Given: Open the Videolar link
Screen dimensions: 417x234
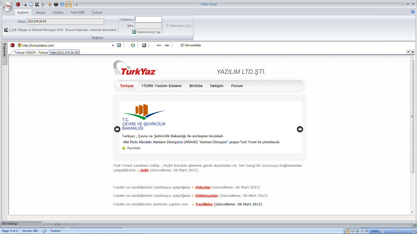Looking at the screenshot, I should pos(203,187).
